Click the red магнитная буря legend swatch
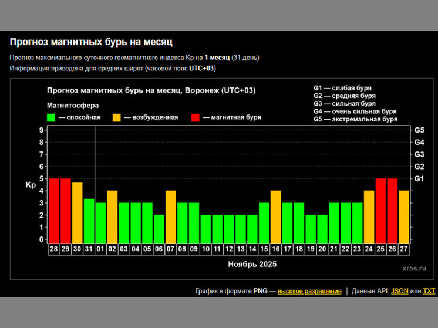The height and width of the screenshot is (328, 438). click(195, 117)
